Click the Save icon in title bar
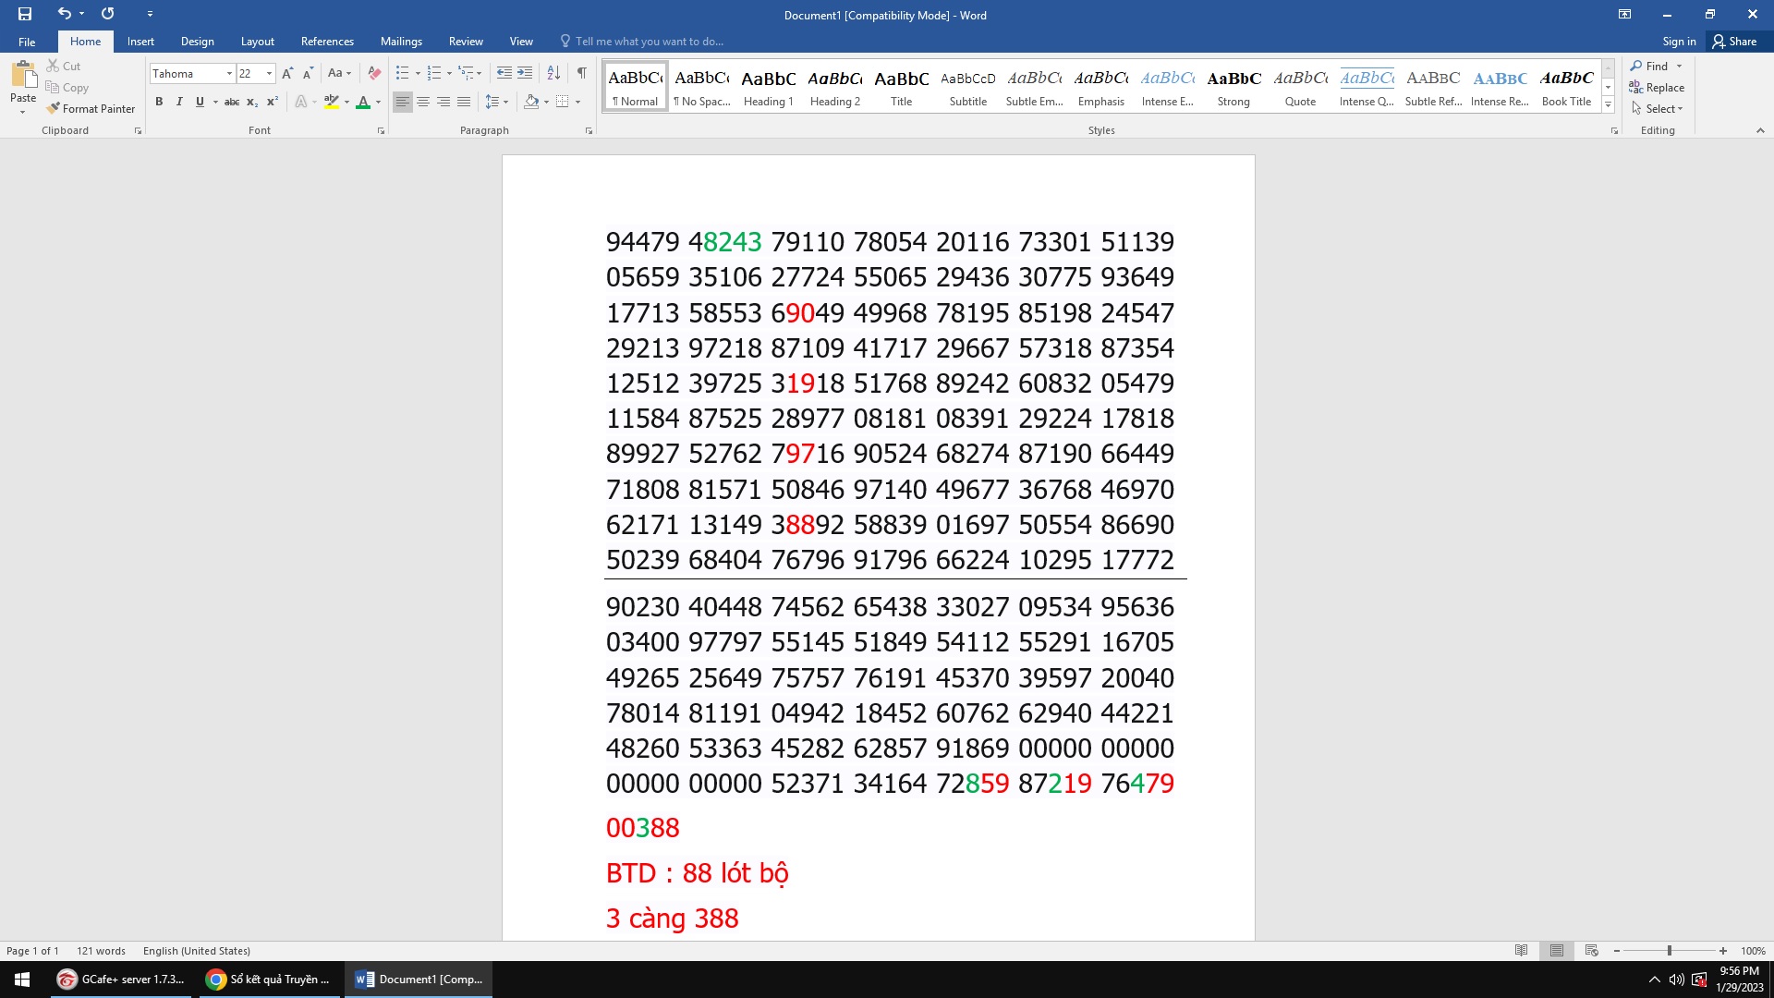The height and width of the screenshot is (998, 1774). point(25,14)
